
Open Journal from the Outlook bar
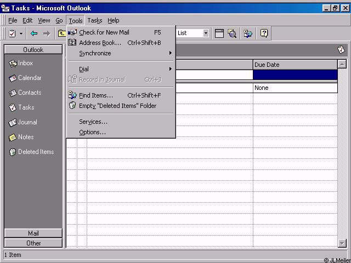pyautogui.click(x=27, y=123)
